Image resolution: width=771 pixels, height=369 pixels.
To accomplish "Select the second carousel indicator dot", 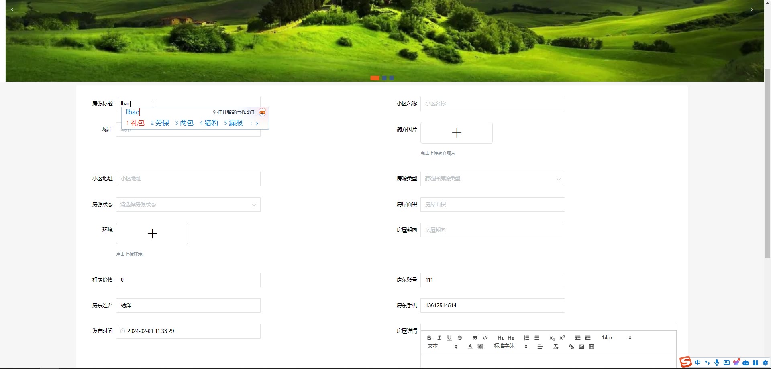I will (384, 78).
